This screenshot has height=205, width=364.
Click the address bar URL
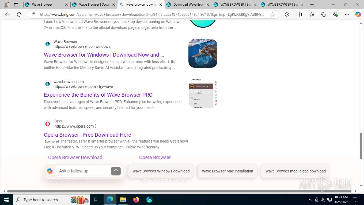tap(152, 14)
